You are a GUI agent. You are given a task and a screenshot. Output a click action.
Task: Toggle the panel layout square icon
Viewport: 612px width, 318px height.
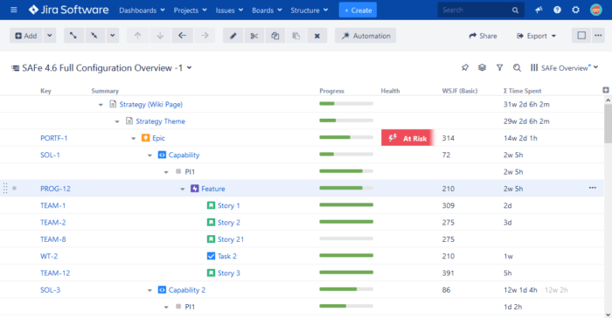[581, 36]
